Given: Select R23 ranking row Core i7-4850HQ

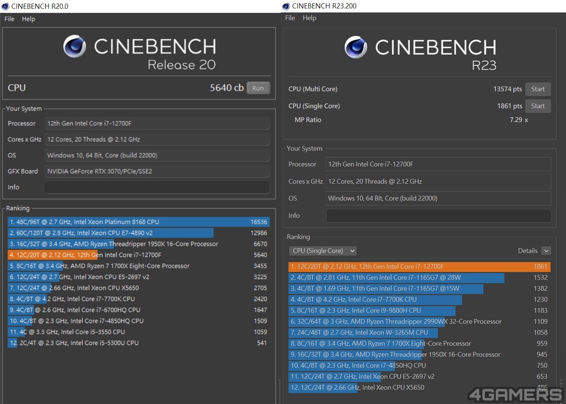Looking at the screenshot, I should [x=420, y=366].
